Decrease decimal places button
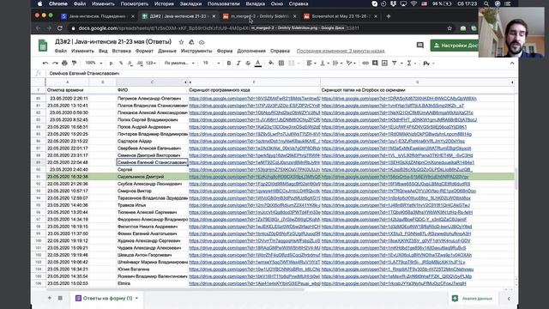The image size is (549, 309). click(130, 63)
